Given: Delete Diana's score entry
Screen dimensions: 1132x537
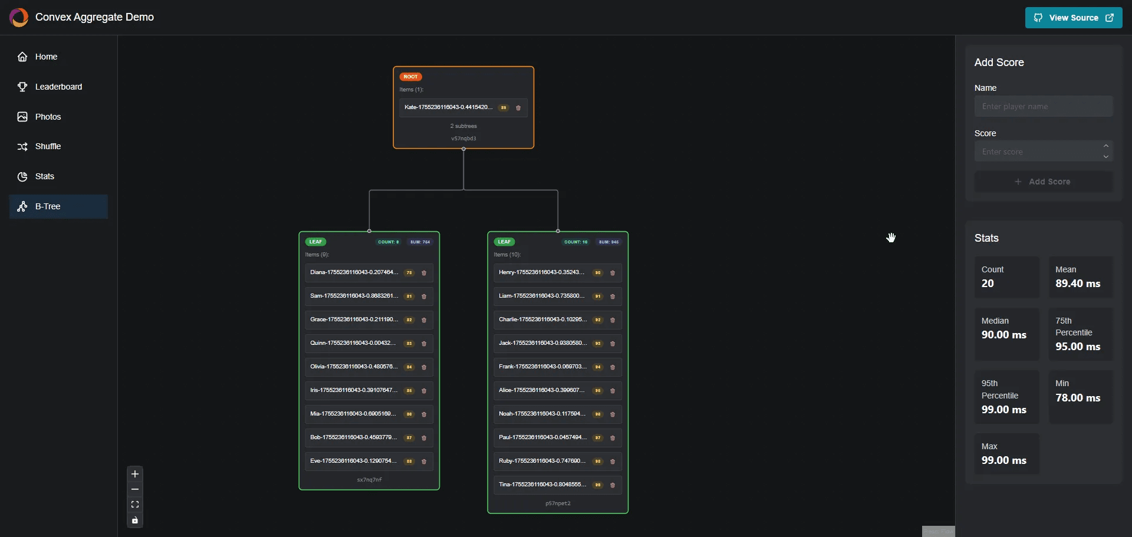Looking at the screenshot, I should (424, 273).
